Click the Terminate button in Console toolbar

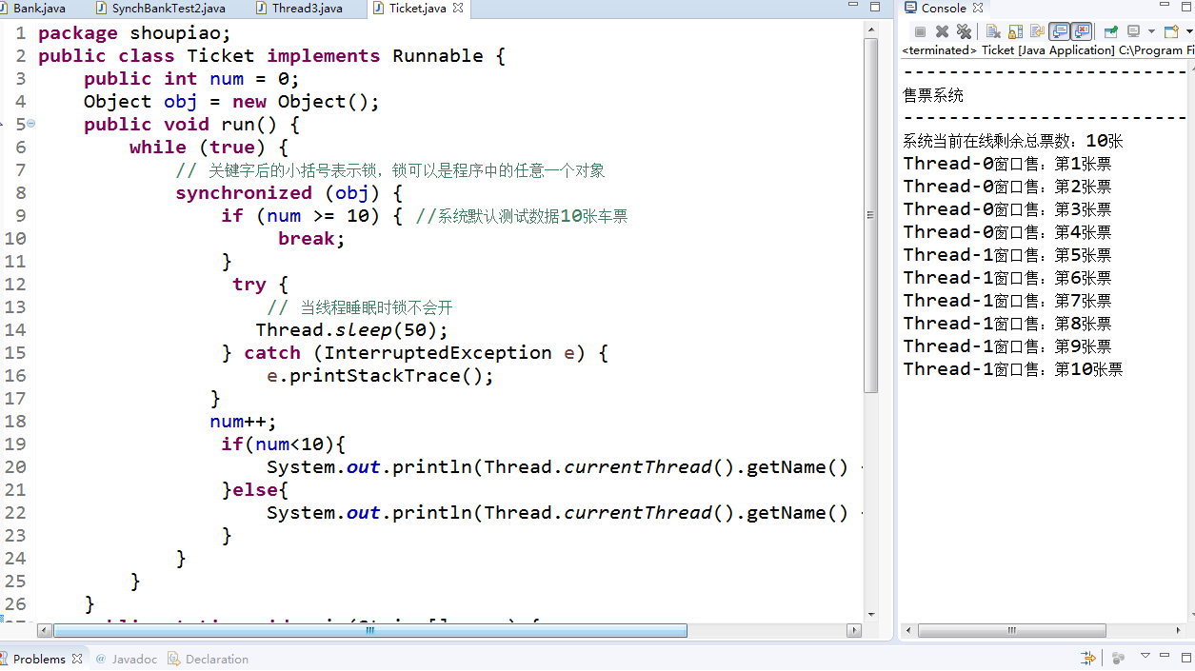click(x=920, y=31)
